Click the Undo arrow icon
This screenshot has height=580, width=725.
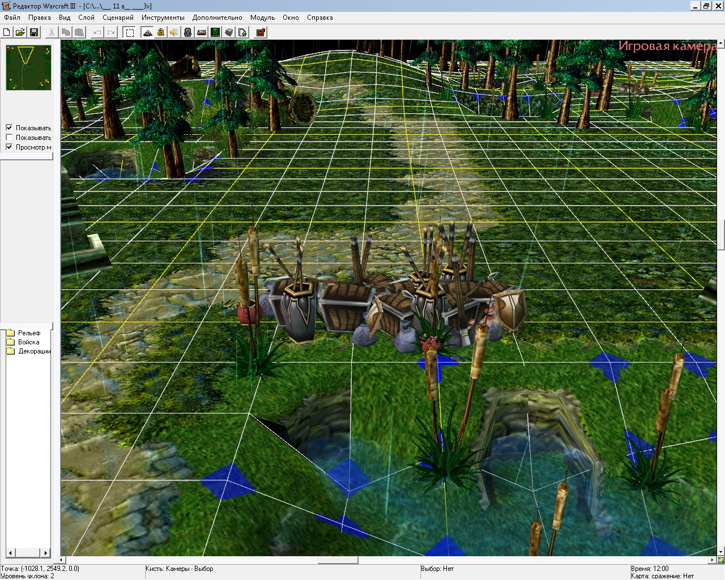(x=97, y=32)
